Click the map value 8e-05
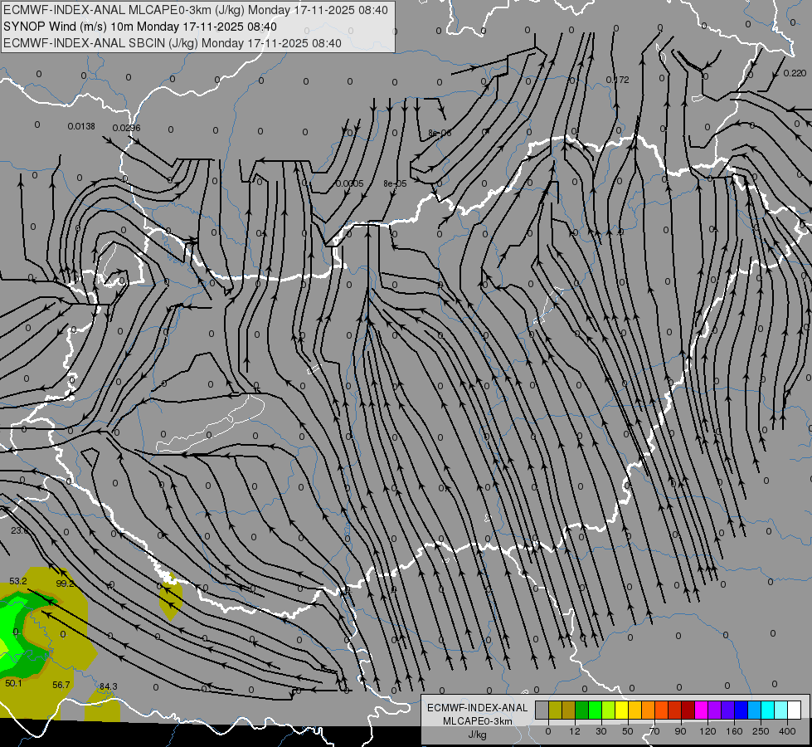The height and width of the screenshot is (747, 812). point(395,183)
